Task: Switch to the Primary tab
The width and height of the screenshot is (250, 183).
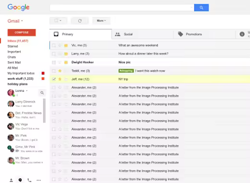Action: click(80, 34)
